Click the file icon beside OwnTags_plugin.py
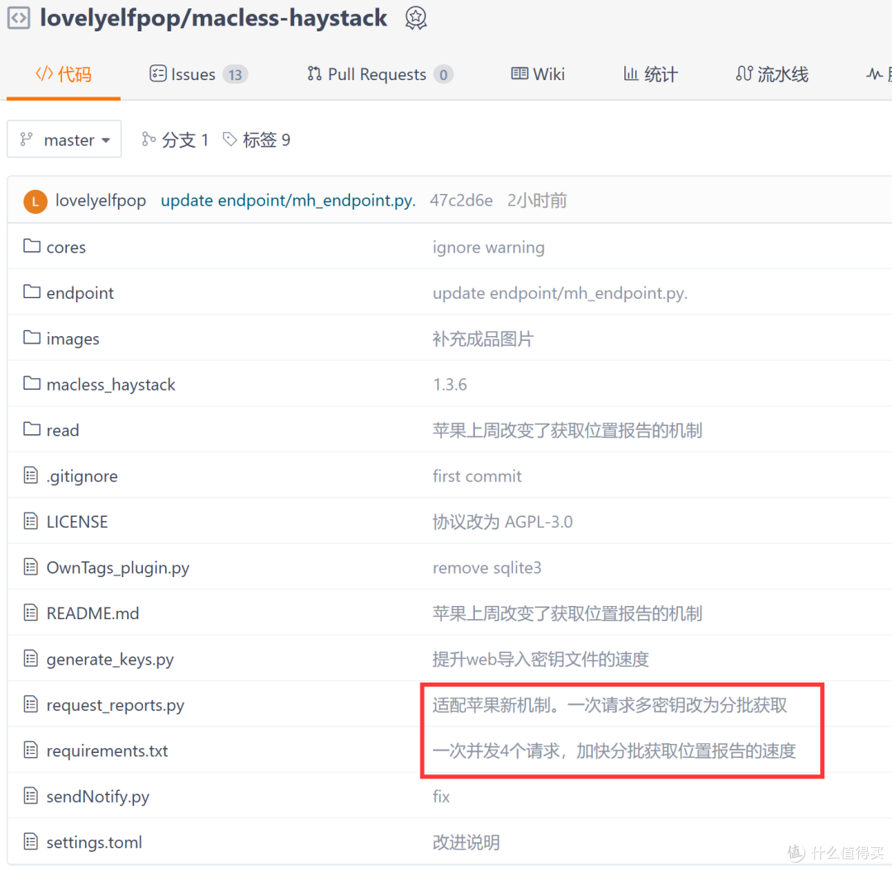The width and height of the screenshot is (892, 871). pyautogui.click(x=31, y=567)
